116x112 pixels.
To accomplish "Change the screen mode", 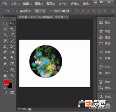I will click(12, 93).
